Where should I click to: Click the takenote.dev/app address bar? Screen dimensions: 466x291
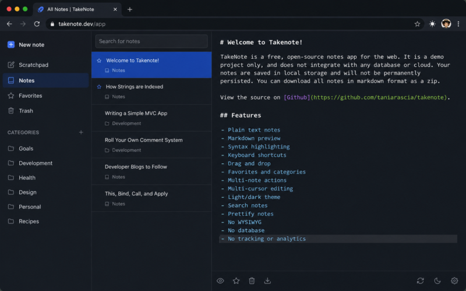pyautogui.click(x=235, y=24)
